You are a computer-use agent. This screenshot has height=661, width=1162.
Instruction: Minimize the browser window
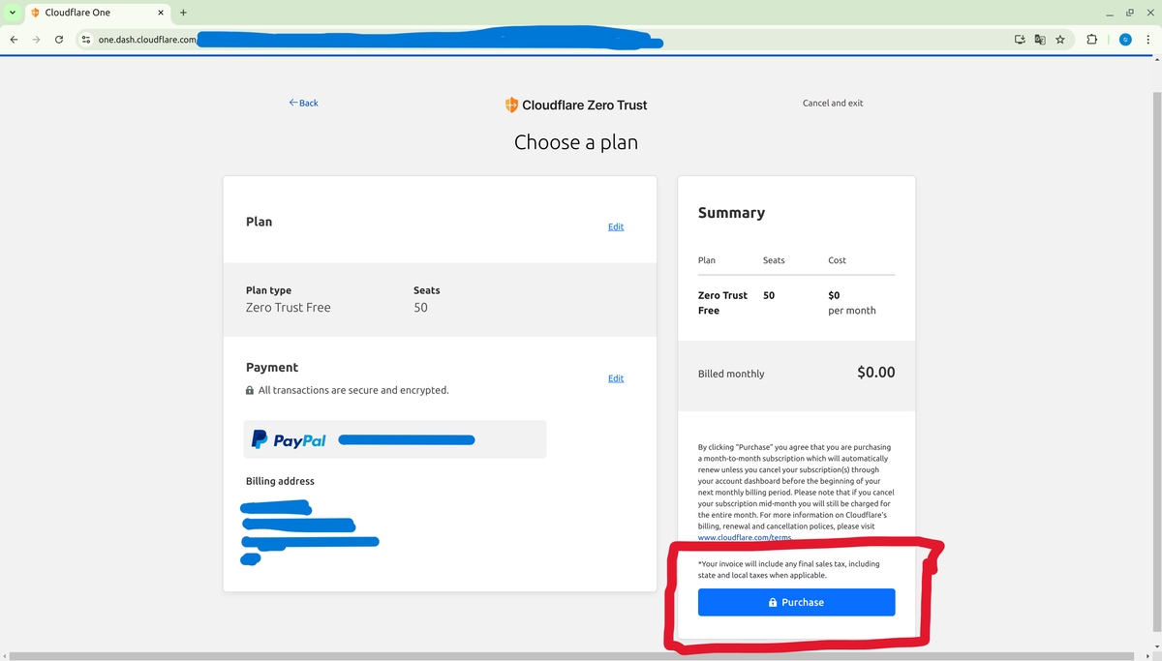tap(1110, 13)
